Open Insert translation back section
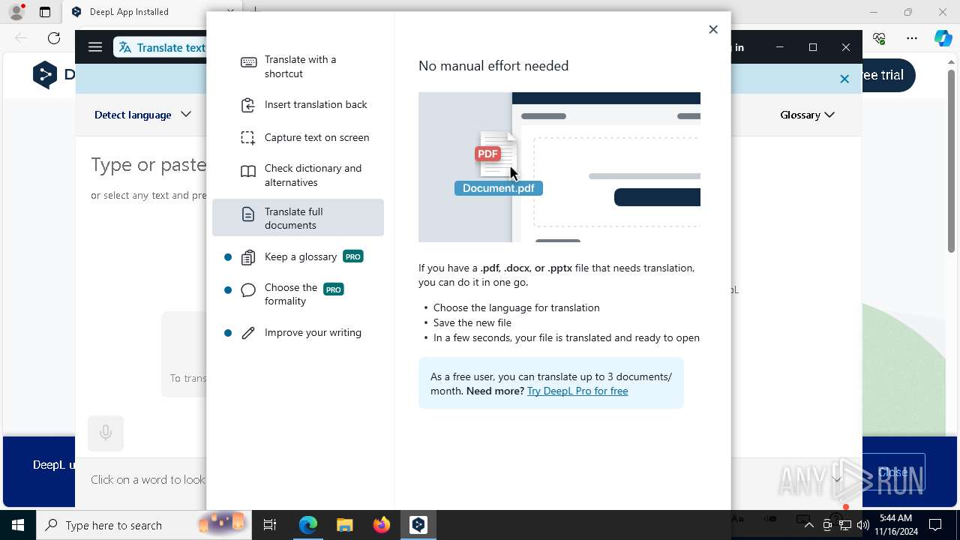Viewport: 960px width, 540px height. point(298,105)
